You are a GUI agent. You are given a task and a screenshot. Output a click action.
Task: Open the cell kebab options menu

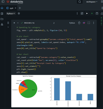93,23
